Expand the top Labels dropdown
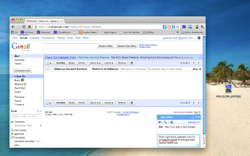The width and height of the screenshot is (250, 156). [x=108, y=62]
